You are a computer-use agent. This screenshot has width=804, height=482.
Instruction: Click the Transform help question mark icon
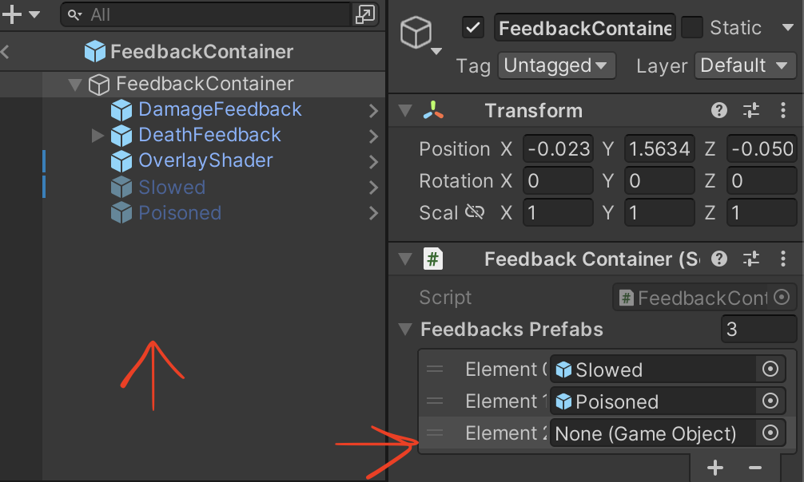(x=719, y=111)
